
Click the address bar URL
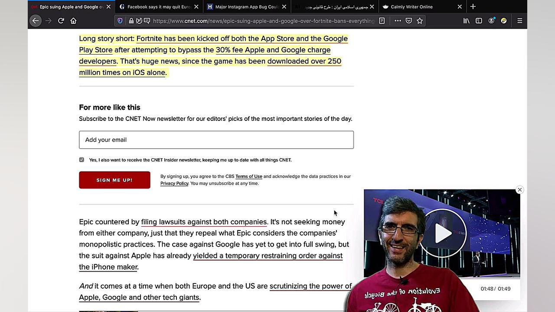pos(264,21)
